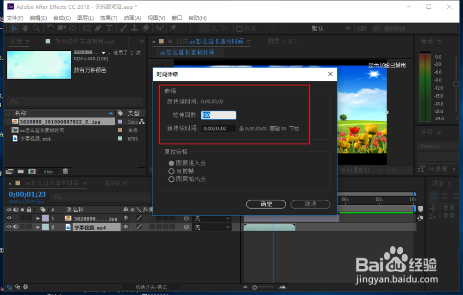Image resolution: width=463 pixels, height=295 pixels.
Task: Edit the 拉伸因数 stretch factor field
Action: 218,115
